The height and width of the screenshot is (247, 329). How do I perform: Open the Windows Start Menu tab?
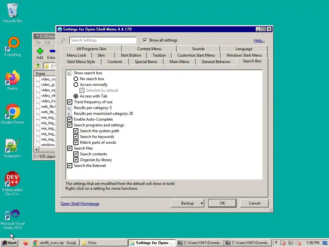click(x=244, y=55)
